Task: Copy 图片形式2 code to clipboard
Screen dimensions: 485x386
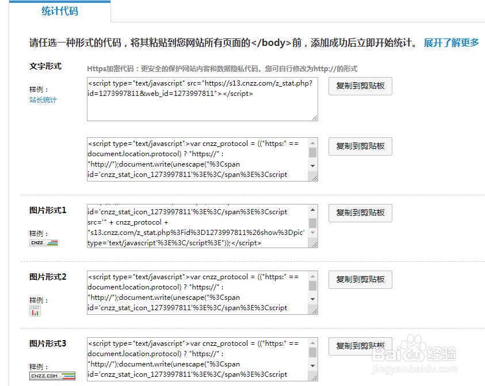Action: point(360,280)
